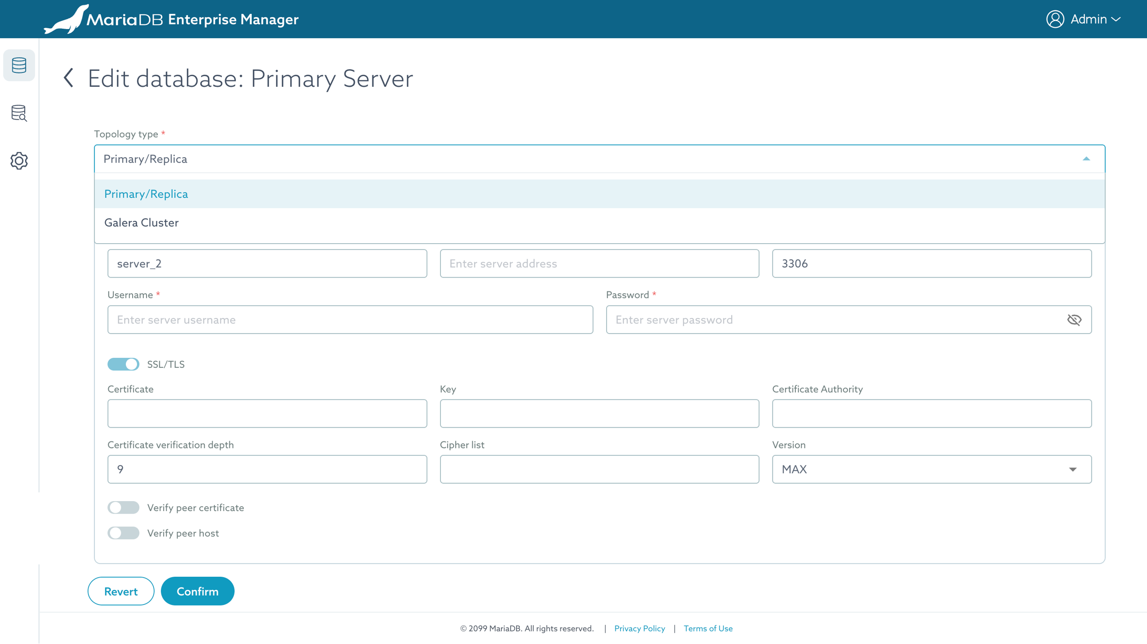
Task: Click the Confirm button
Action: tap(197, 591)
